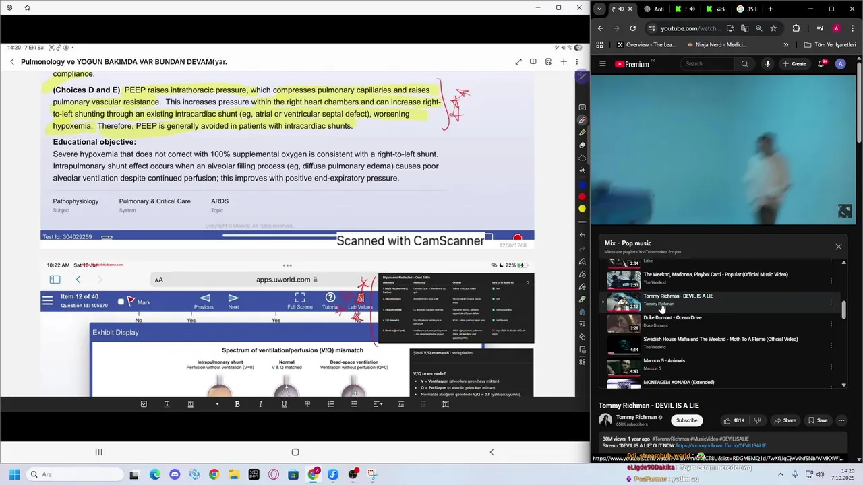Redo stroke in notes sidebar
Image resolution: width=863 pixels, height=485 pixels.
pyautogui.click(x=583, y=248)
